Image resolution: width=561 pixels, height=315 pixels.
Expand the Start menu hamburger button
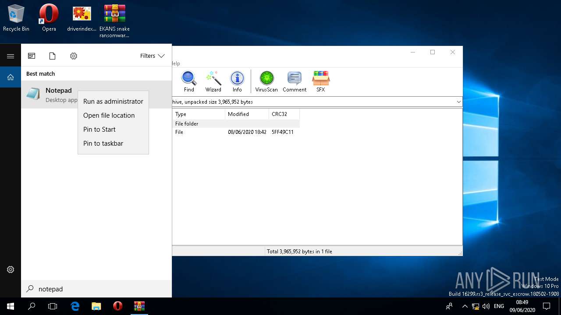11,56
